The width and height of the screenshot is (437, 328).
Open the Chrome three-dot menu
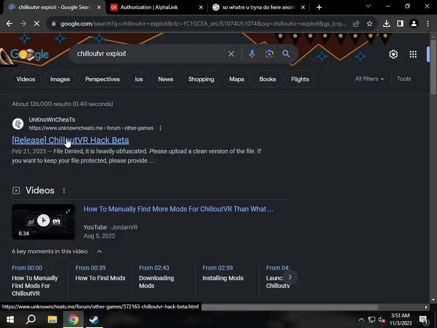point(428,24)
